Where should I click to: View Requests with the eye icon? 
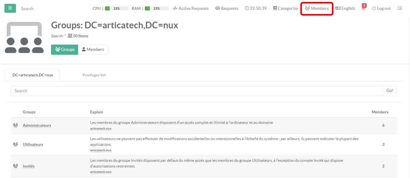pyautogui.click(x=227, y=9)
